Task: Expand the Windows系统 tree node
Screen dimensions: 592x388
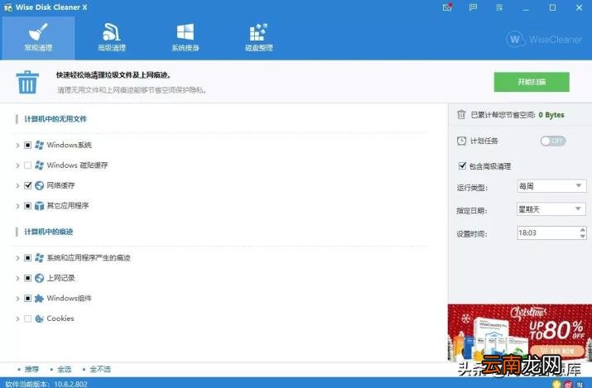Action: point(17,145)
